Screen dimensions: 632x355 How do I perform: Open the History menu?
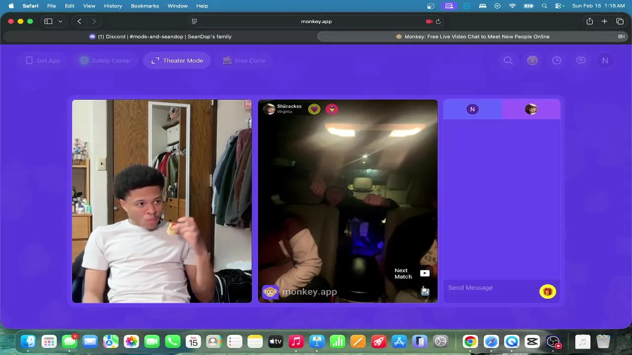click(x=113, y=6)
